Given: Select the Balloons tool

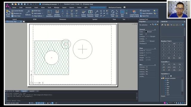Looking at the screenshot, I should click(28, 13).
